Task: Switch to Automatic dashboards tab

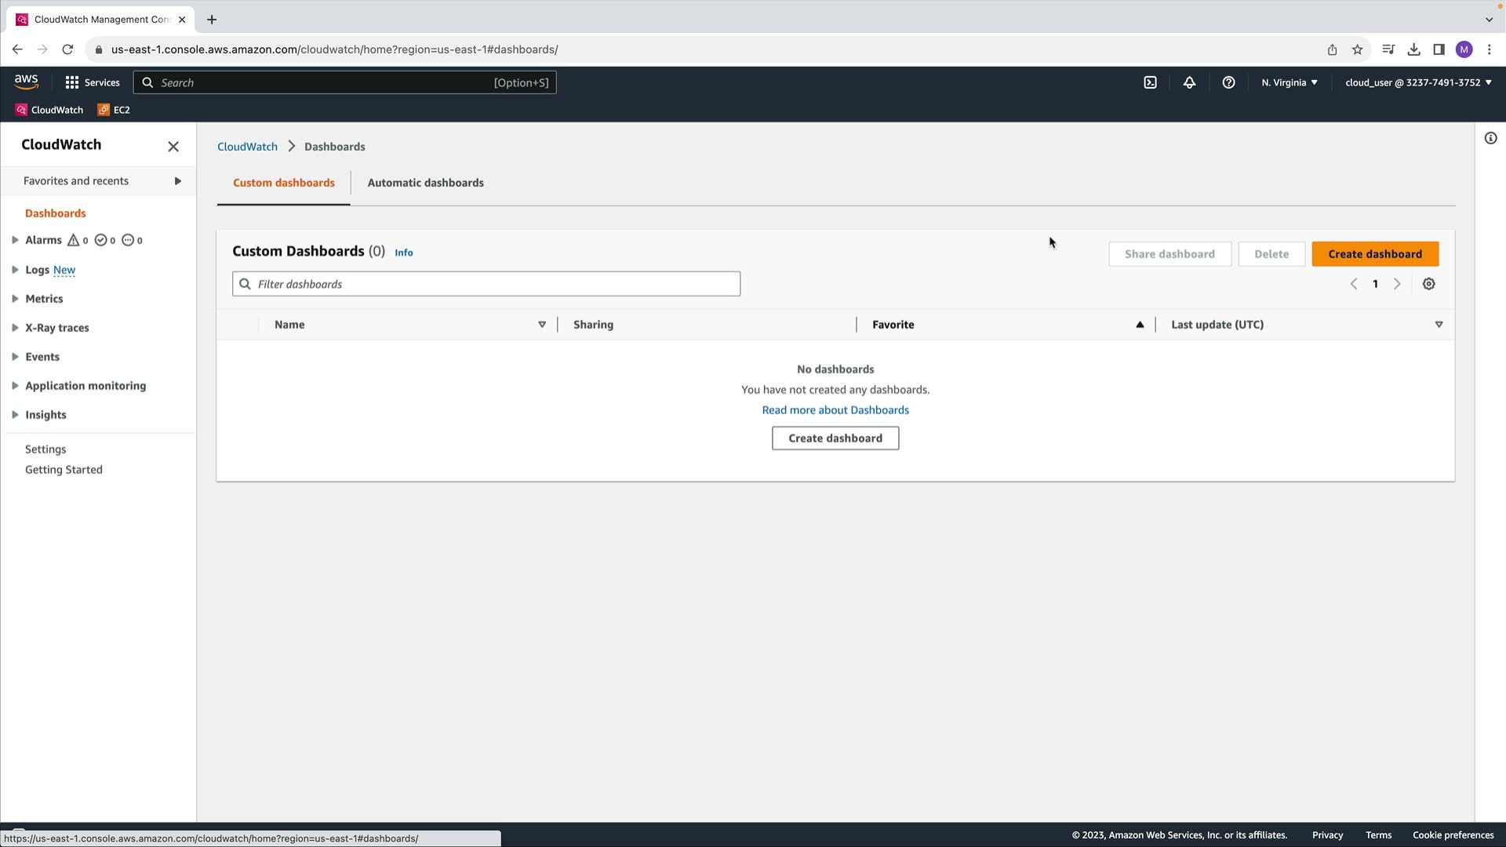Action: (x=425, y=183)
